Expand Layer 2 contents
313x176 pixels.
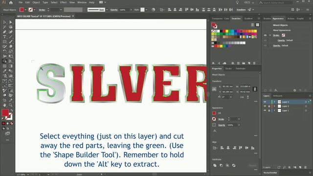(274, 106)
